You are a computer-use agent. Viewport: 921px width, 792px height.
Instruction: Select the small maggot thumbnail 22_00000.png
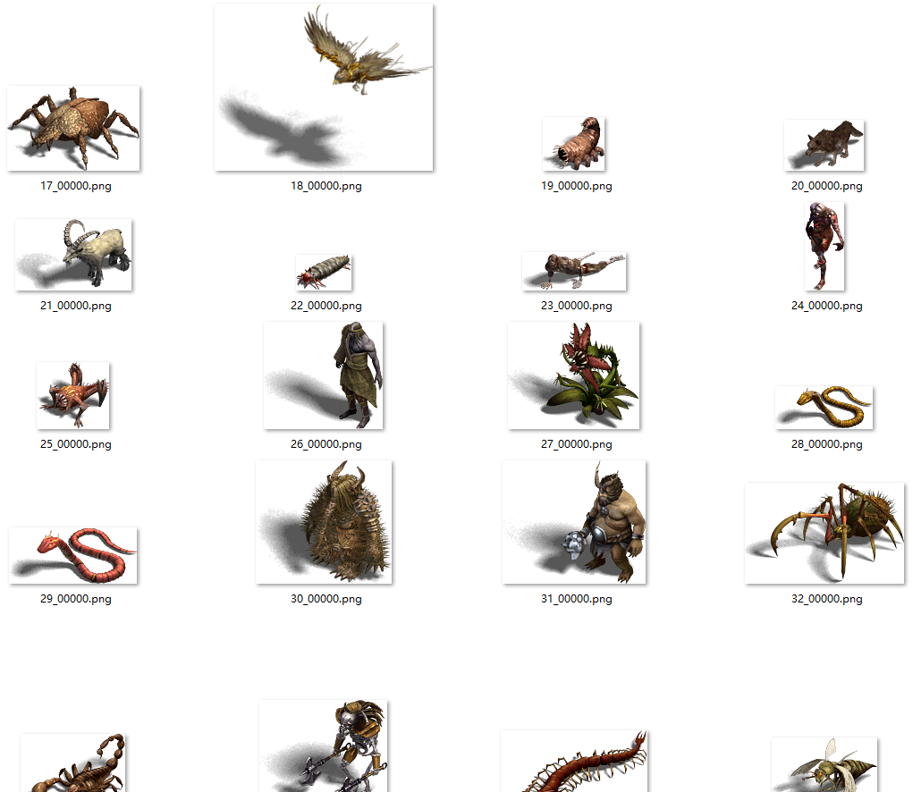point(324,273)
